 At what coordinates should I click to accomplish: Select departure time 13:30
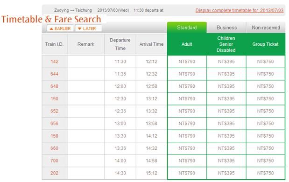tap(120, 136)
